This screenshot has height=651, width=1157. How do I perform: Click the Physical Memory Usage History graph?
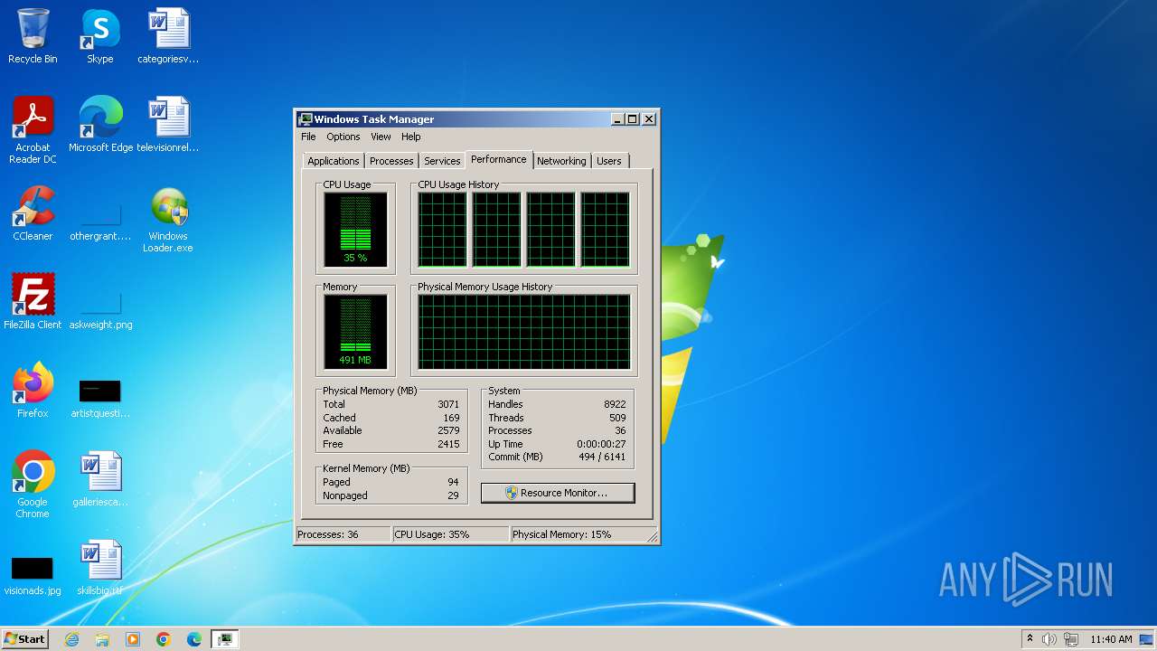coord(524,332)
